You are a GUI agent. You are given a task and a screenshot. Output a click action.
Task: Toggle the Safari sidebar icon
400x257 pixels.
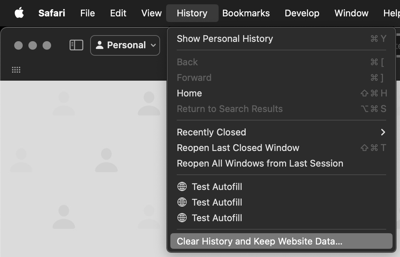(76, 45)
